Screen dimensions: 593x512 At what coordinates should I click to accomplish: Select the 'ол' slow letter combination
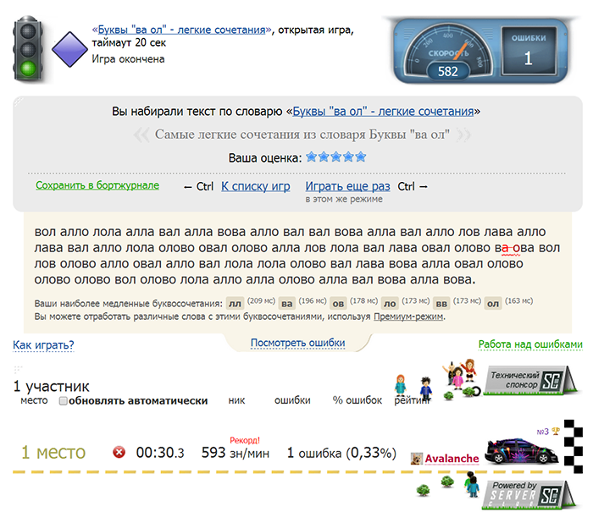tap(493, 304)
